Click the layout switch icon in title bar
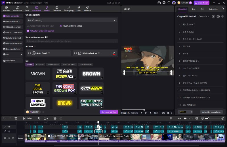The image size is (227, 147). pyautogui.click(x=159, y=3)
